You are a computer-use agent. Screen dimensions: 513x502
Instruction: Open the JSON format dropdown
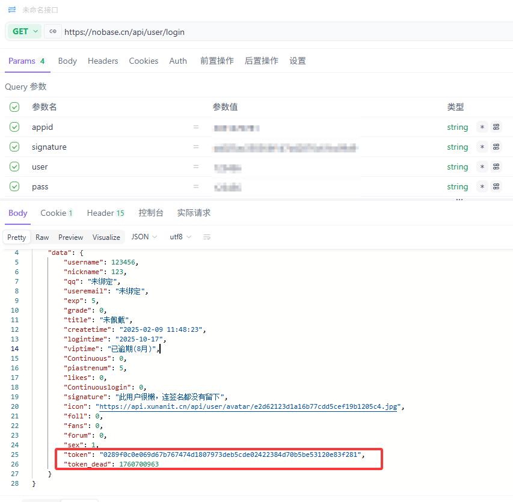144,237
